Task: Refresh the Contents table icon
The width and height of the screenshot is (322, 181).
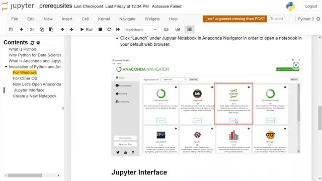Action: 32,43
